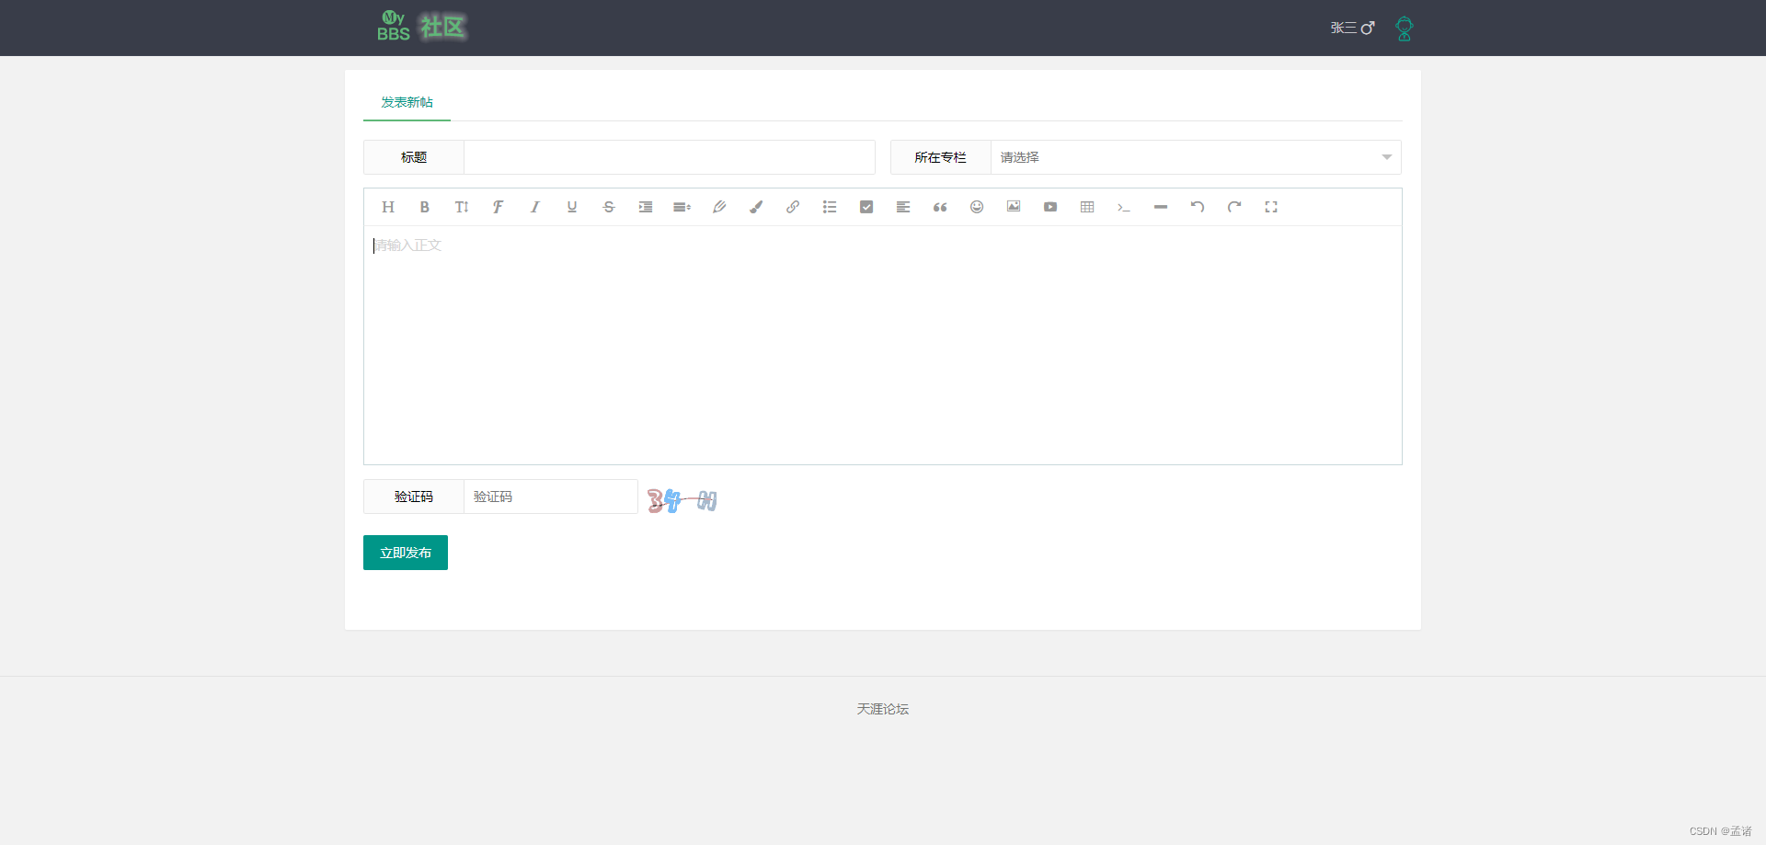
Task: Switch to the 发表新帖 tab
Action: point(407,102)
